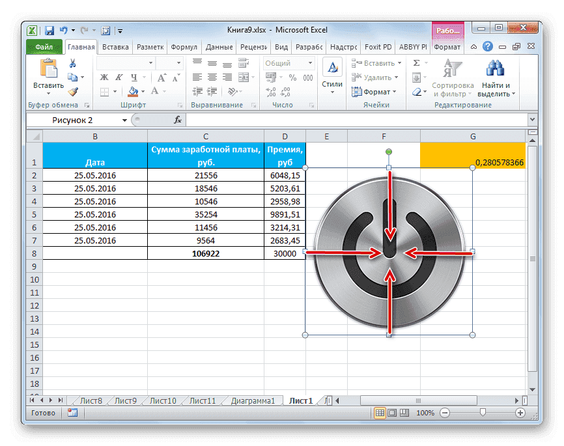Apply the percent number format icon
The height and width of the screenshot is (446, 564).
click(x=292, y=77)
